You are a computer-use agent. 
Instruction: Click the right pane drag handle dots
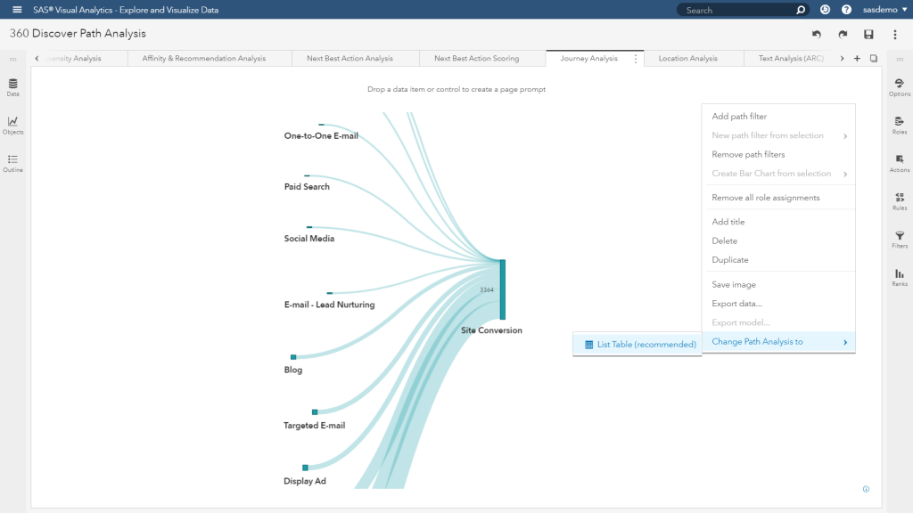900,59
